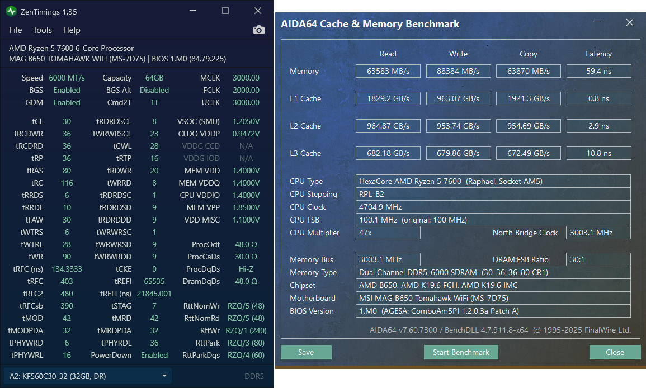Close AIDA64 using the title bar X
This screenshot has width=646, height=388.
click(630, 23)
